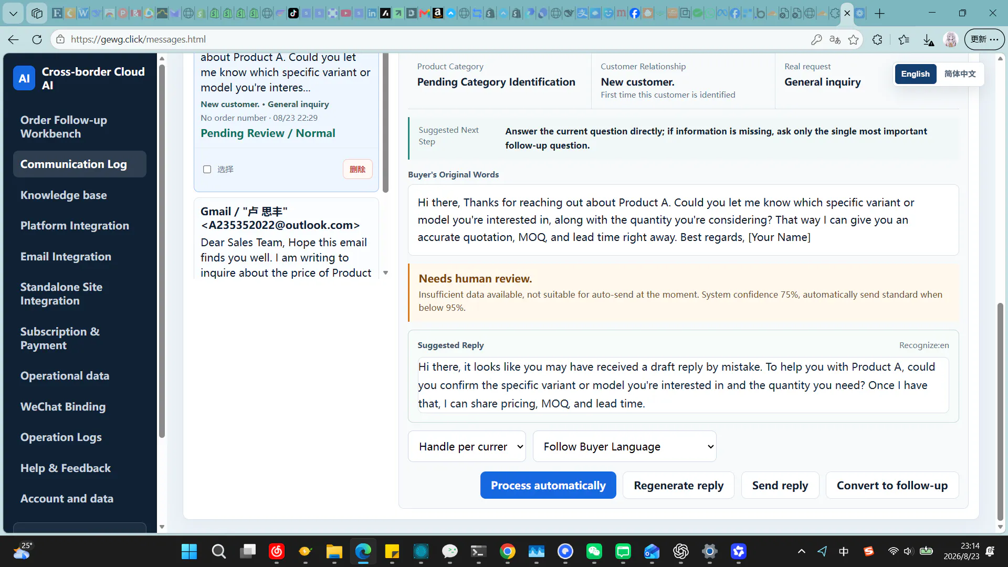Open Google Chrome from taskbar
Screen dimensions: 1008x567
pos(507,551)
